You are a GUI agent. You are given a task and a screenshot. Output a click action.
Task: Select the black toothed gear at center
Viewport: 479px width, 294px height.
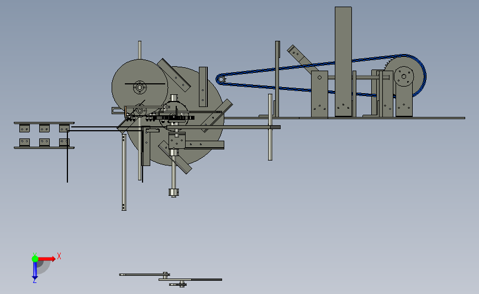point(175,117)
